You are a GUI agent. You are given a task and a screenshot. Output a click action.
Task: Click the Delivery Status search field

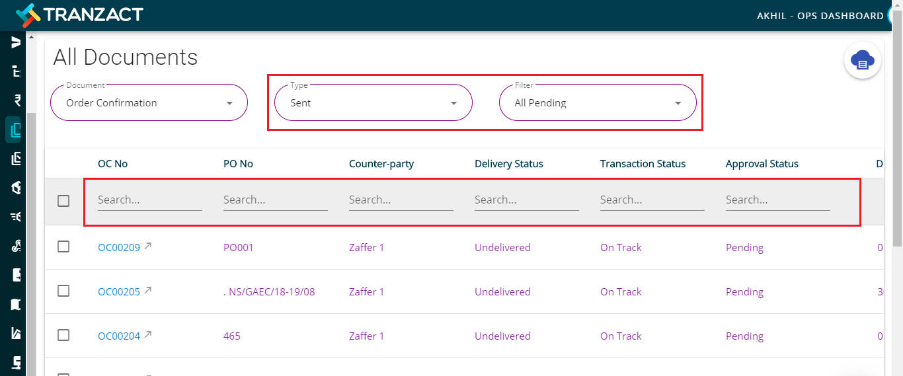coord(527,200)
